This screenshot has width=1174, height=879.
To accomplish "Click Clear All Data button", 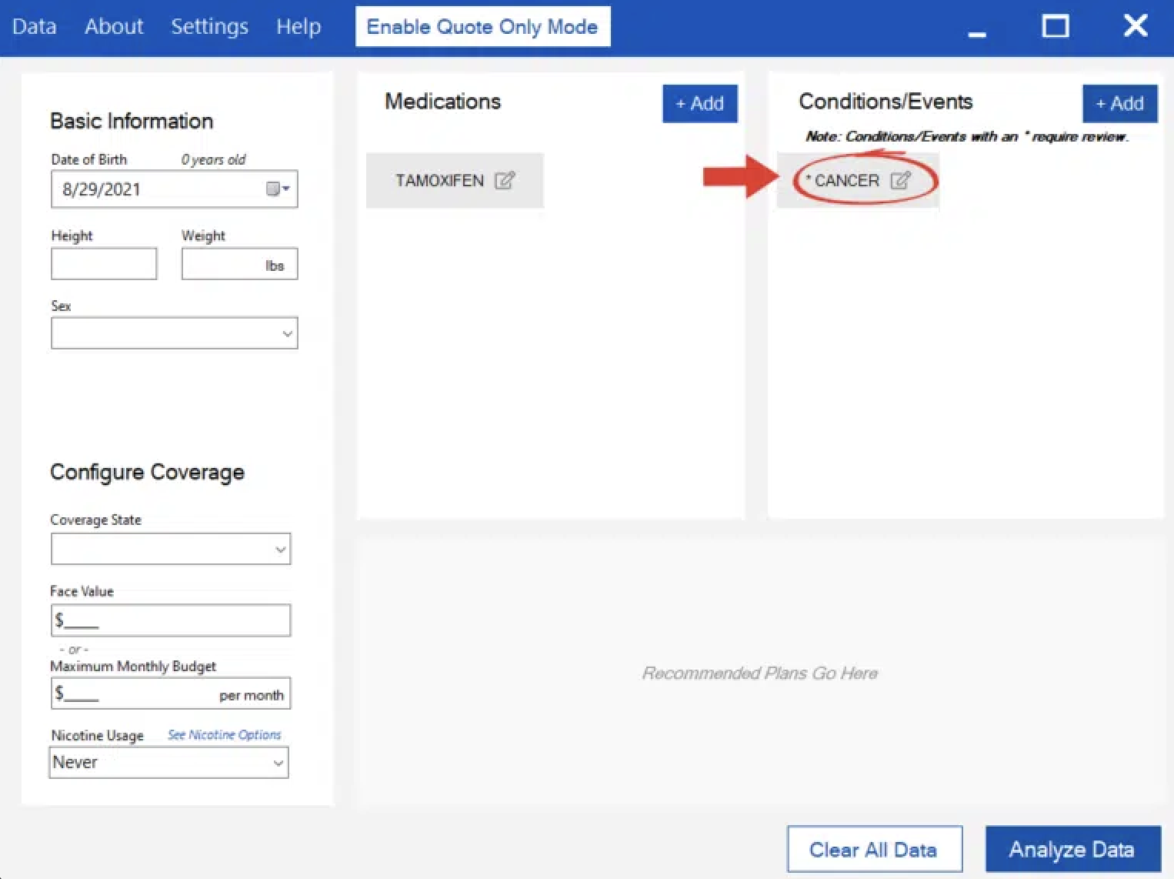I will coord(874,849).
